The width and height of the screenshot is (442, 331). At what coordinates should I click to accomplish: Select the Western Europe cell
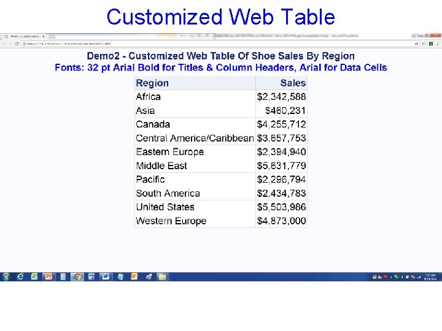(x=195, y=221)
